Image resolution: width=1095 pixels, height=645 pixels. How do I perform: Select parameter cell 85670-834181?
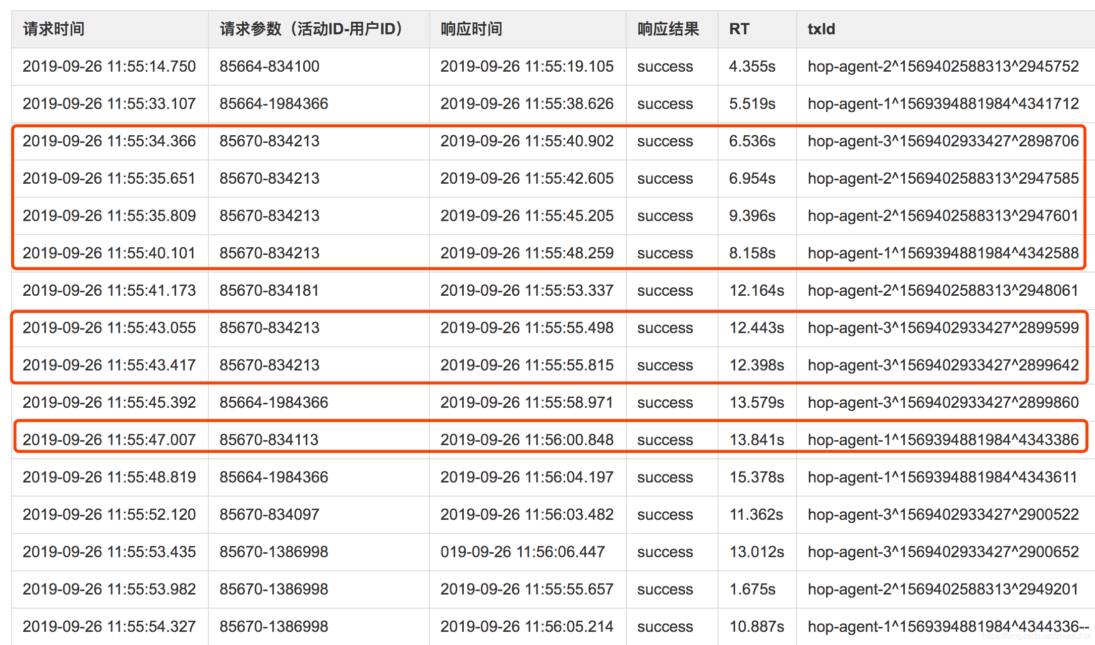(269, 291)
